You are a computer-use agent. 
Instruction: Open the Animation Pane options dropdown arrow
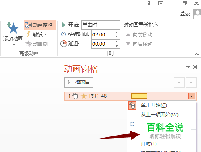[x=188, y=67]
